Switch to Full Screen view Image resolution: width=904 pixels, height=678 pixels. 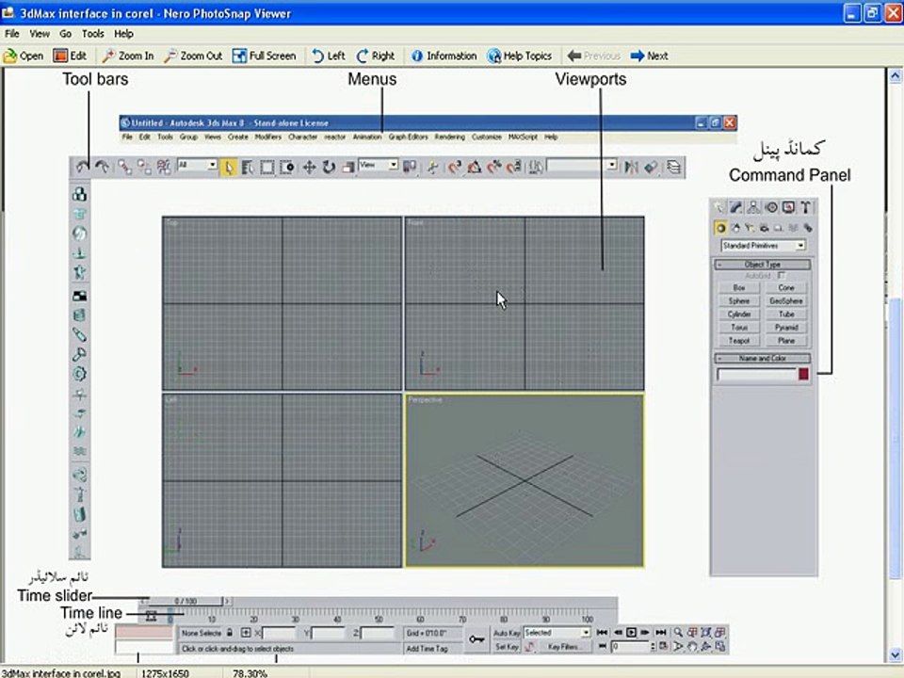click(x=264, y=56)
